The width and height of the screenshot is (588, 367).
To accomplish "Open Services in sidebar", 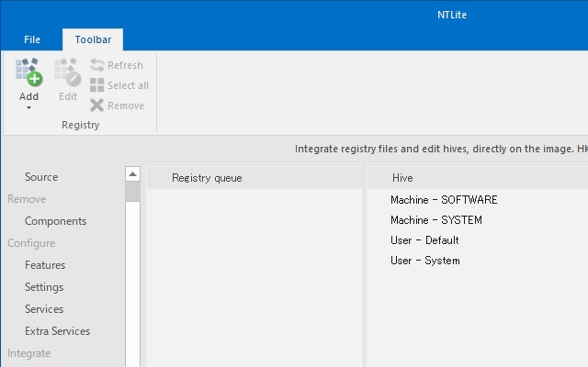I will 44,309.
